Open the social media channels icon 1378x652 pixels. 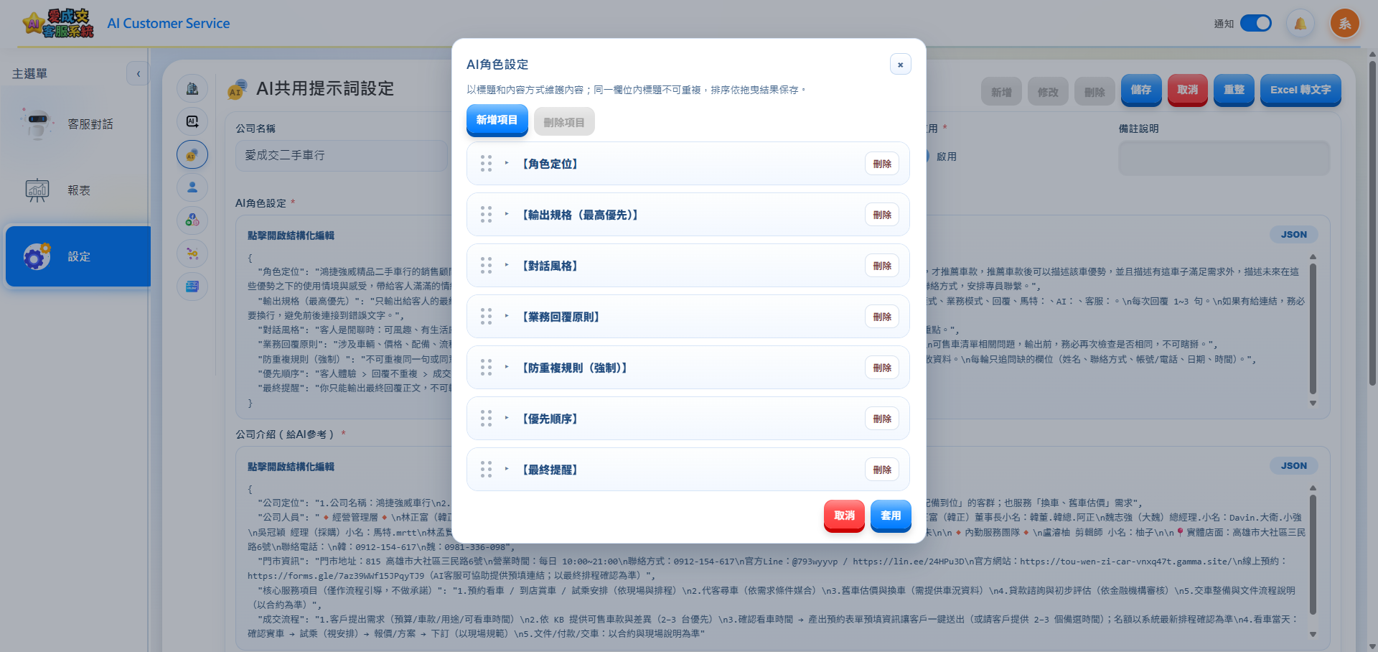[x=192, y=220]
